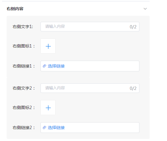Click the 0/2 counter in 右侧文字2
167x141 pixels.
pos(133,88)
